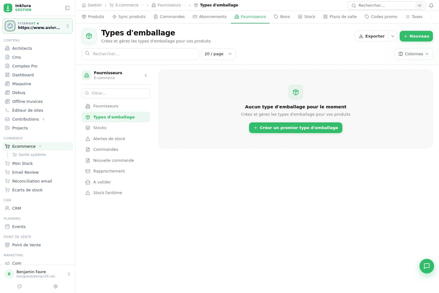
Task: Open Dashboard in the sidebar
Action: [x=37, y=75]
